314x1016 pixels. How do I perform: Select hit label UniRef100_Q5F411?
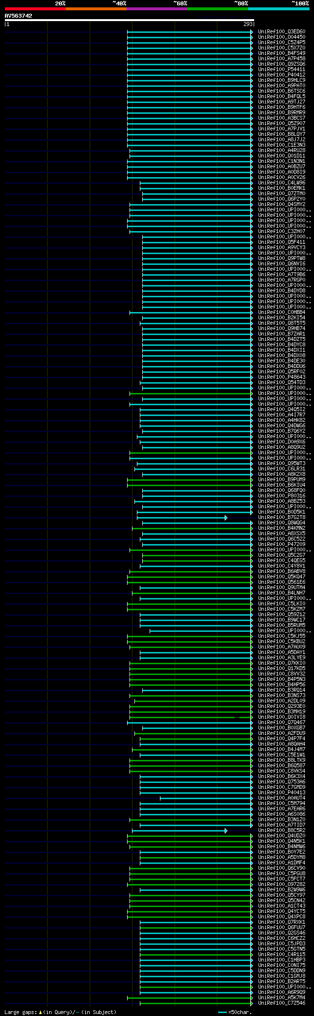282,242
